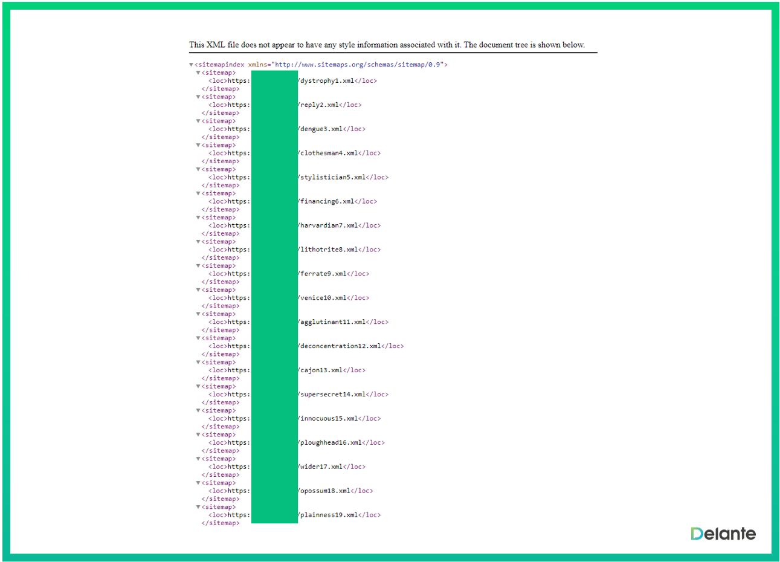Collapse the sitemap node above financing6.xml
Viewport: 780px width, 562px height.
pyautogui.click(x=198, y=194)
